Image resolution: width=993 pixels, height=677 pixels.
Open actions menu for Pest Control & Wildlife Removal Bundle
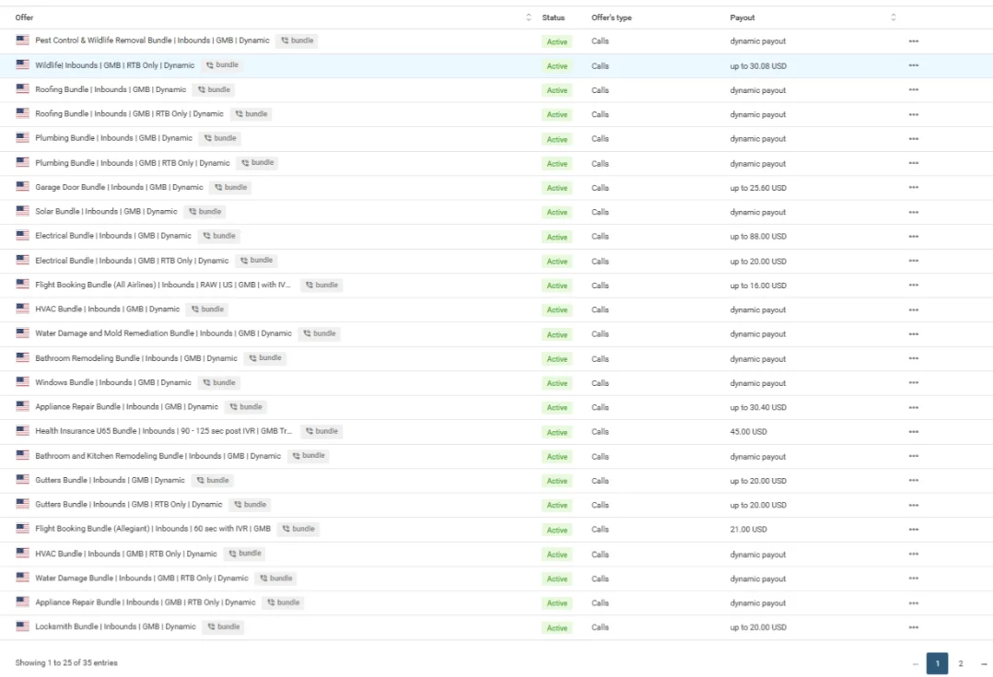(x=913, y=41)
